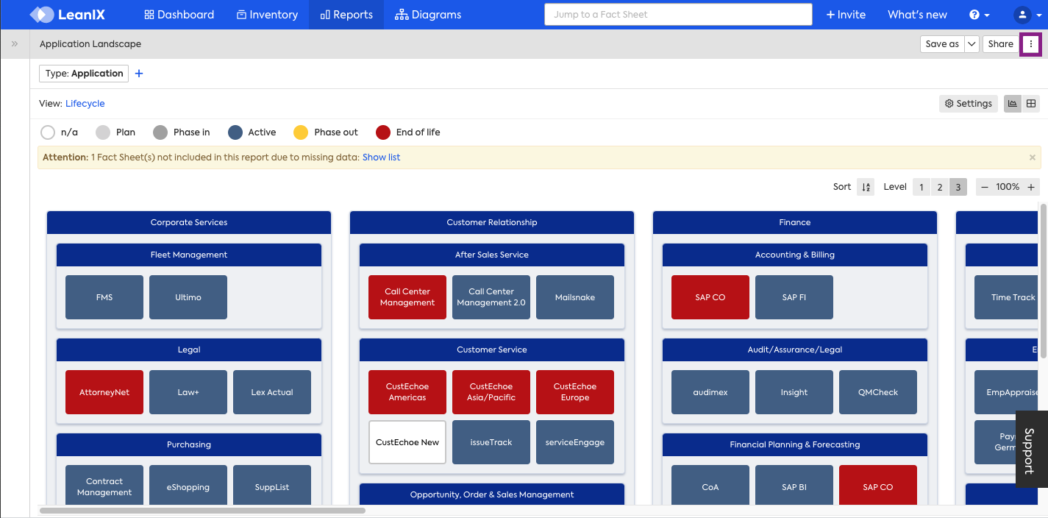Select Call Center Management 2.0 tile
Viewport: 1048px width, 518px height.
pos(491,297)
